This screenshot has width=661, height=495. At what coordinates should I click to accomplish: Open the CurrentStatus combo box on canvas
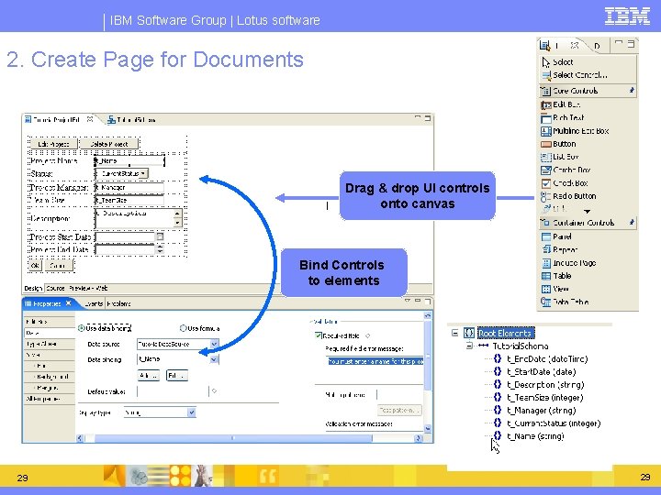[143, 173]
